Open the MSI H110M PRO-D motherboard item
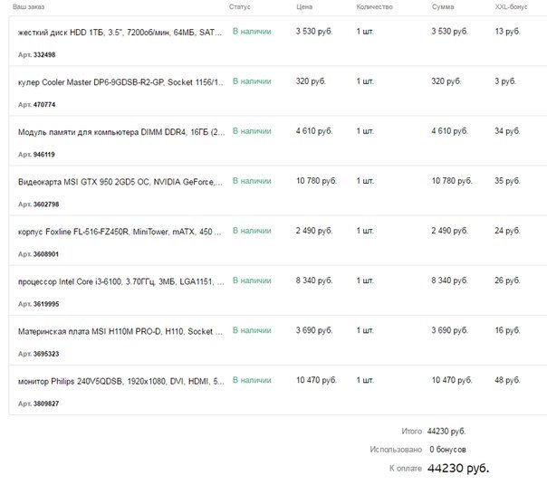 [120, 331]
